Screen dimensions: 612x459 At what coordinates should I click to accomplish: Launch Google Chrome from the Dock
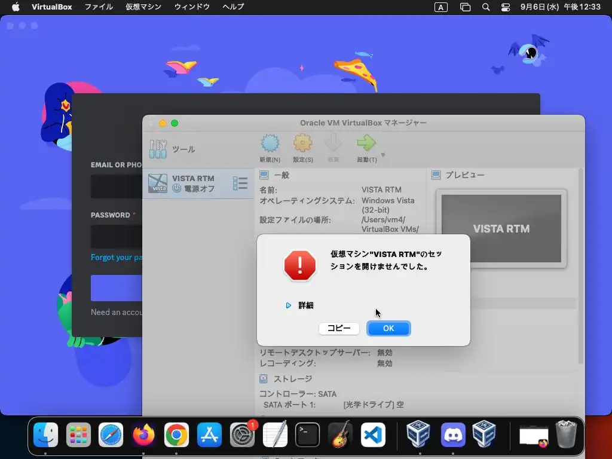pos(176,434)
